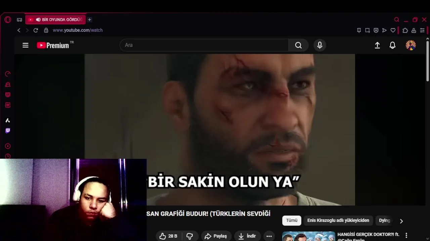Open YouTube notifications bell

click(x=392, y=45)
